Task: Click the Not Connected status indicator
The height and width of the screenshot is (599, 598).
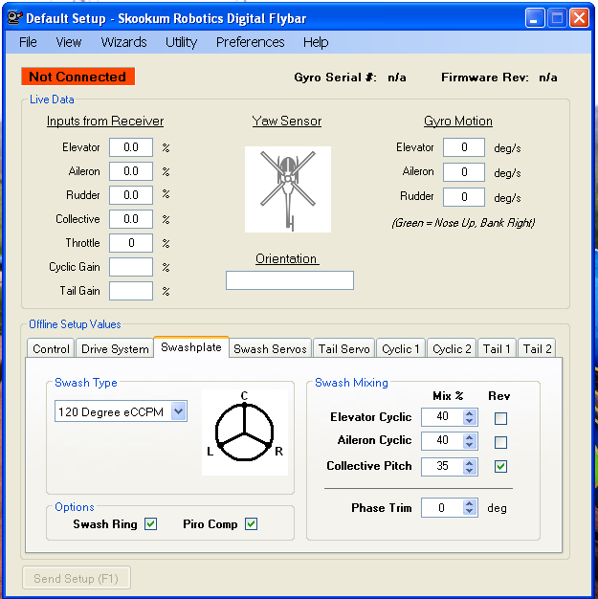Action: [78, 77]
